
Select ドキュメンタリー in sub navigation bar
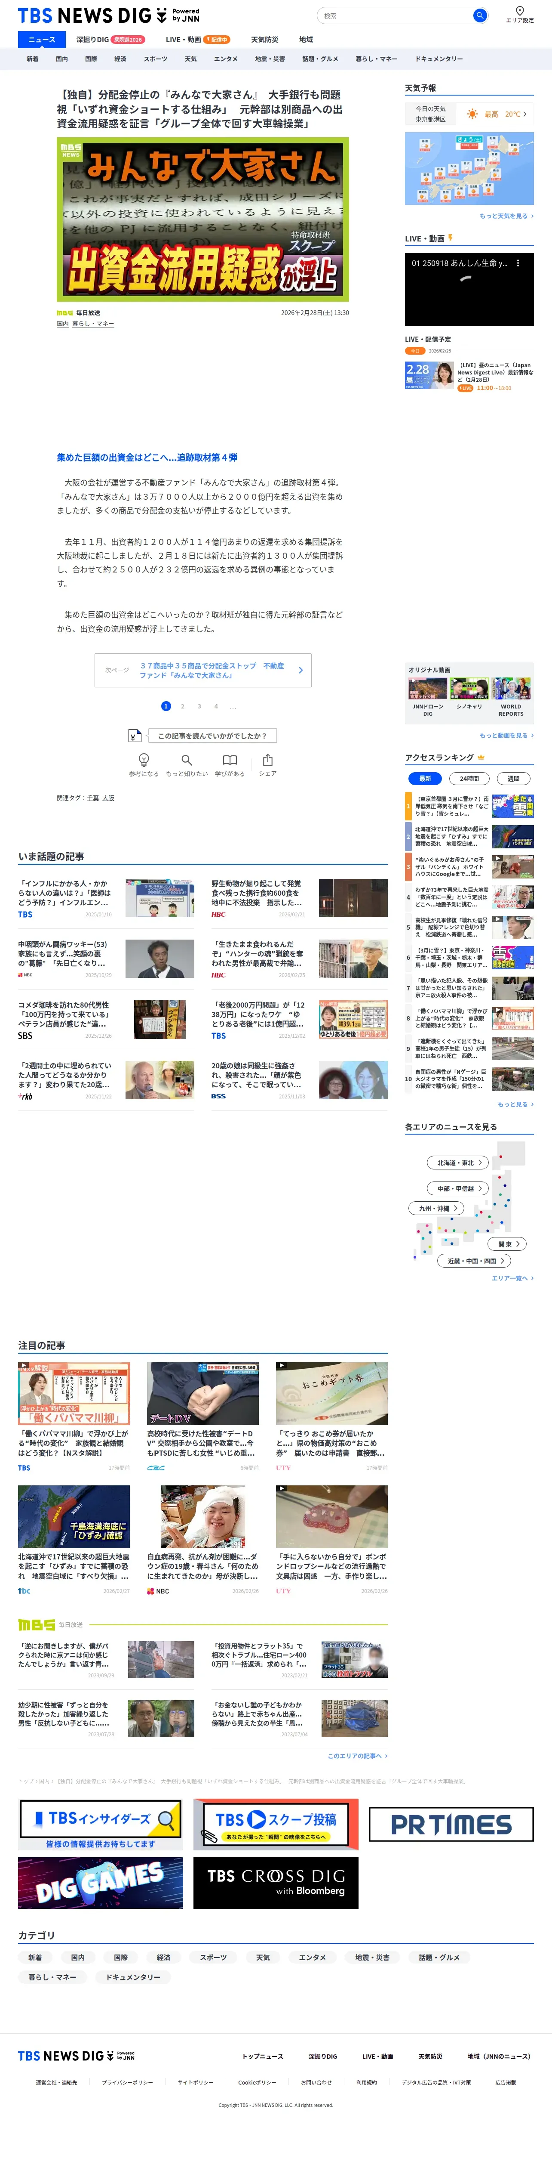[x=439, y=59]
